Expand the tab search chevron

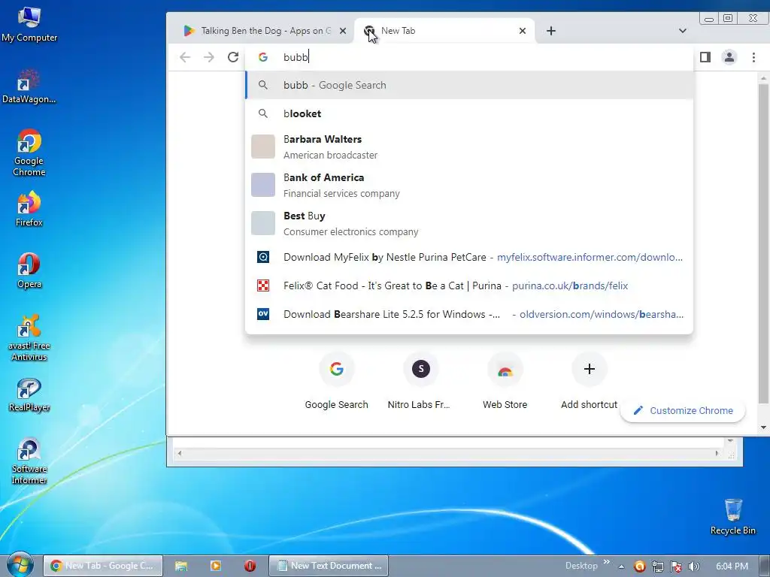(683, 31)
